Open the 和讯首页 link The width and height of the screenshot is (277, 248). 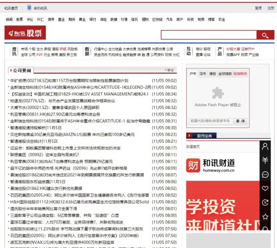tap(11, 8)
